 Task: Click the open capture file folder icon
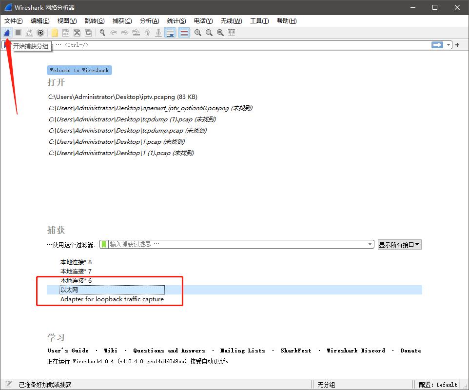(x=55, y=33)
